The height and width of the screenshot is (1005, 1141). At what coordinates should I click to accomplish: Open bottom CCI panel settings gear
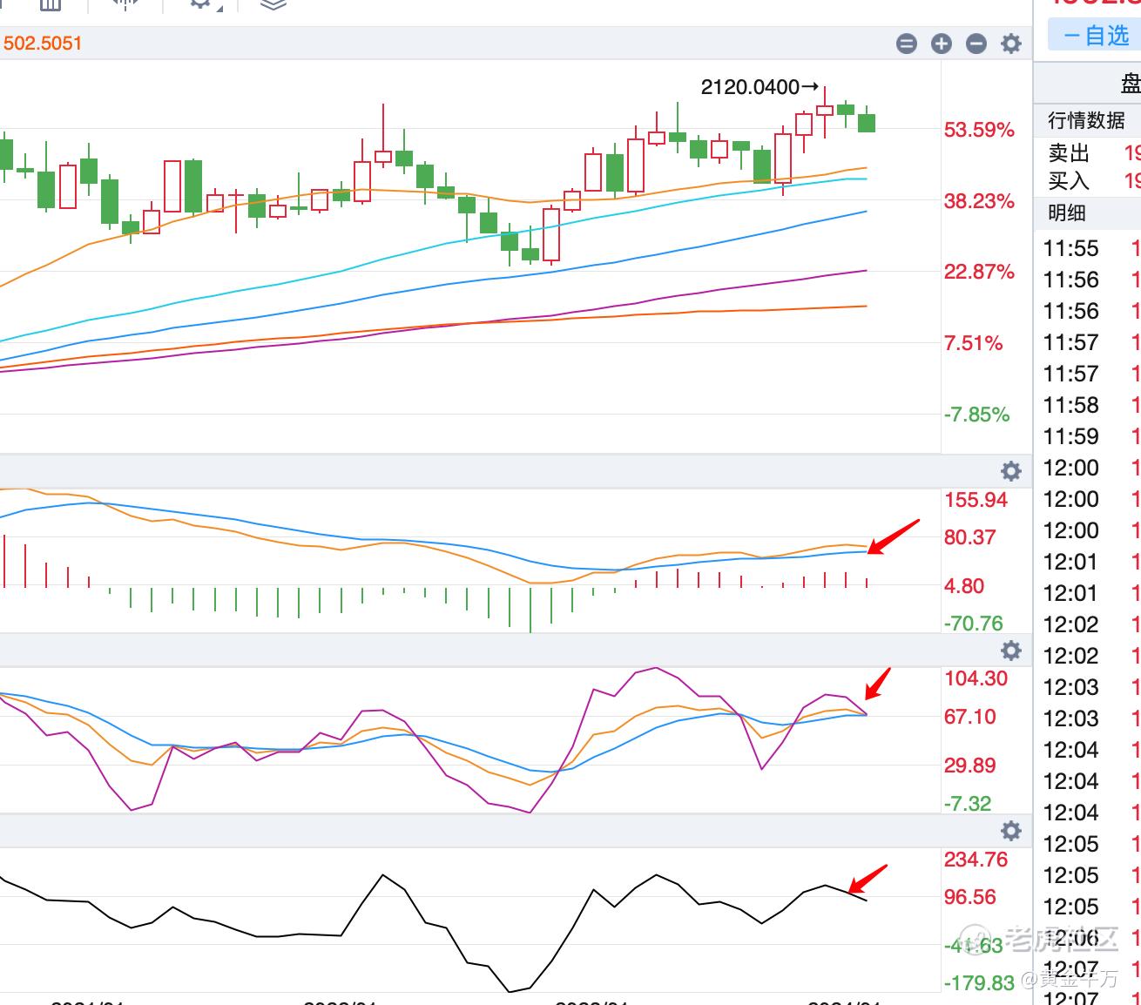[x=1011, y=830]
